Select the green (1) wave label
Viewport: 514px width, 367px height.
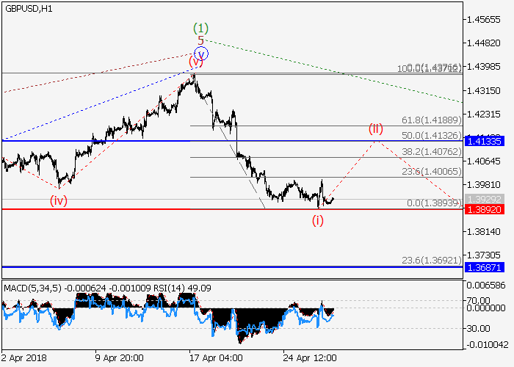(x=200, y=29)
